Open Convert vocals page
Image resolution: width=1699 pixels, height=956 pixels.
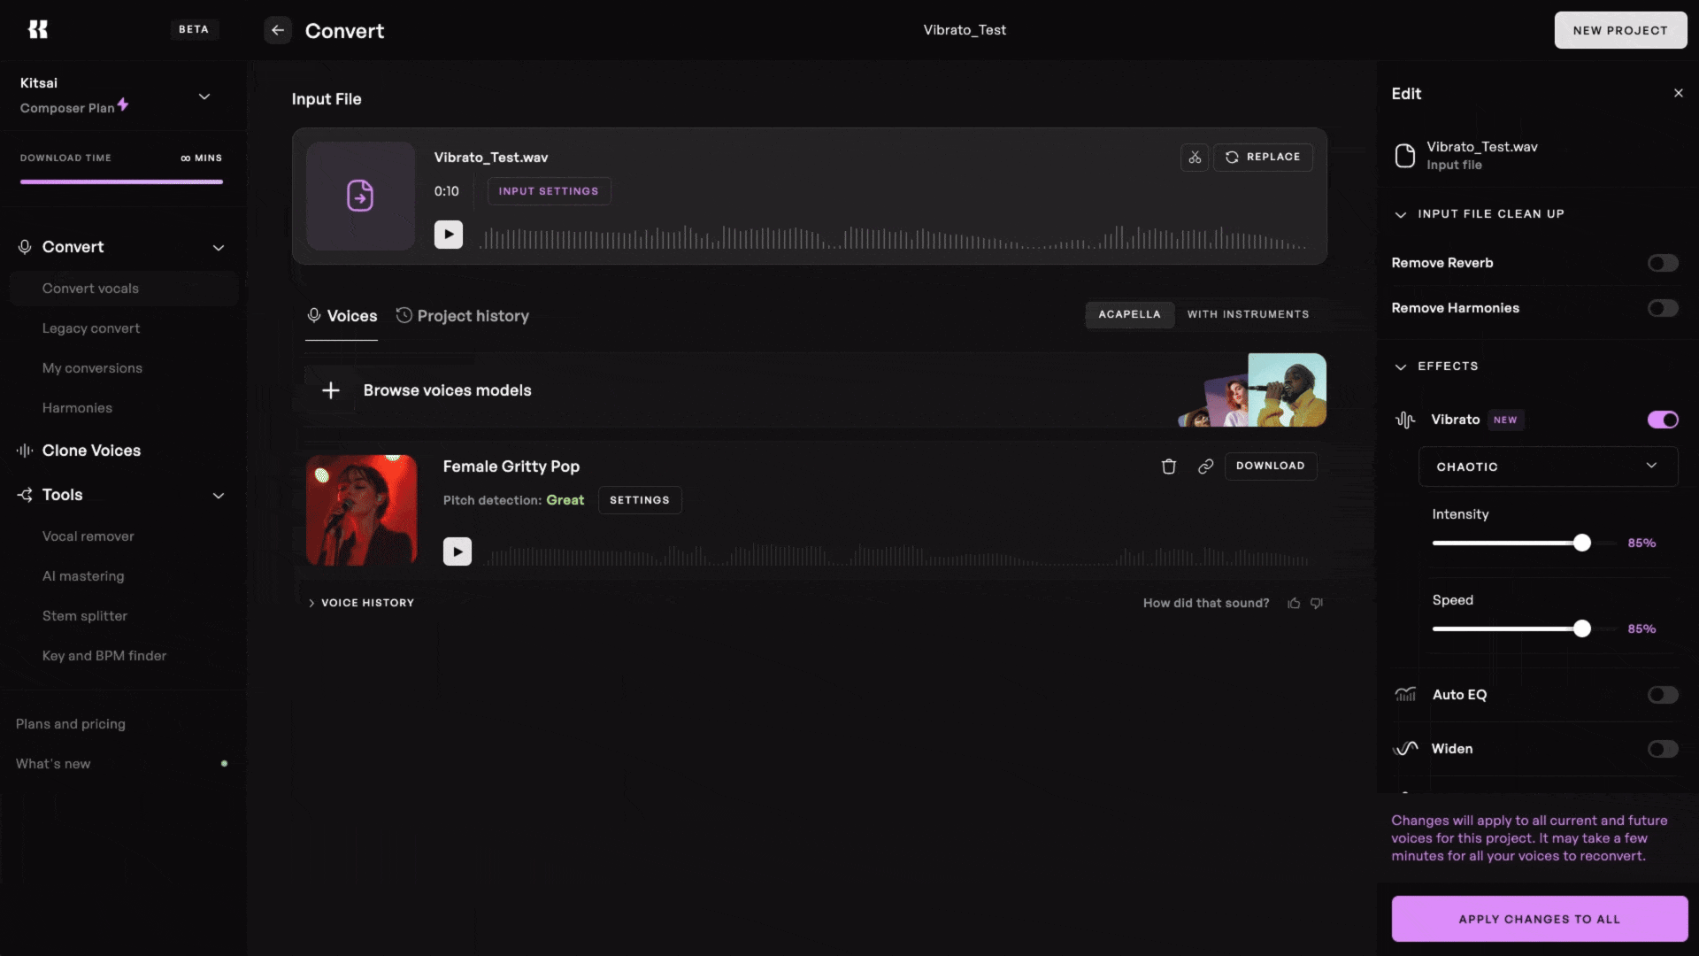pyautogui.click(x=124, y=289)
